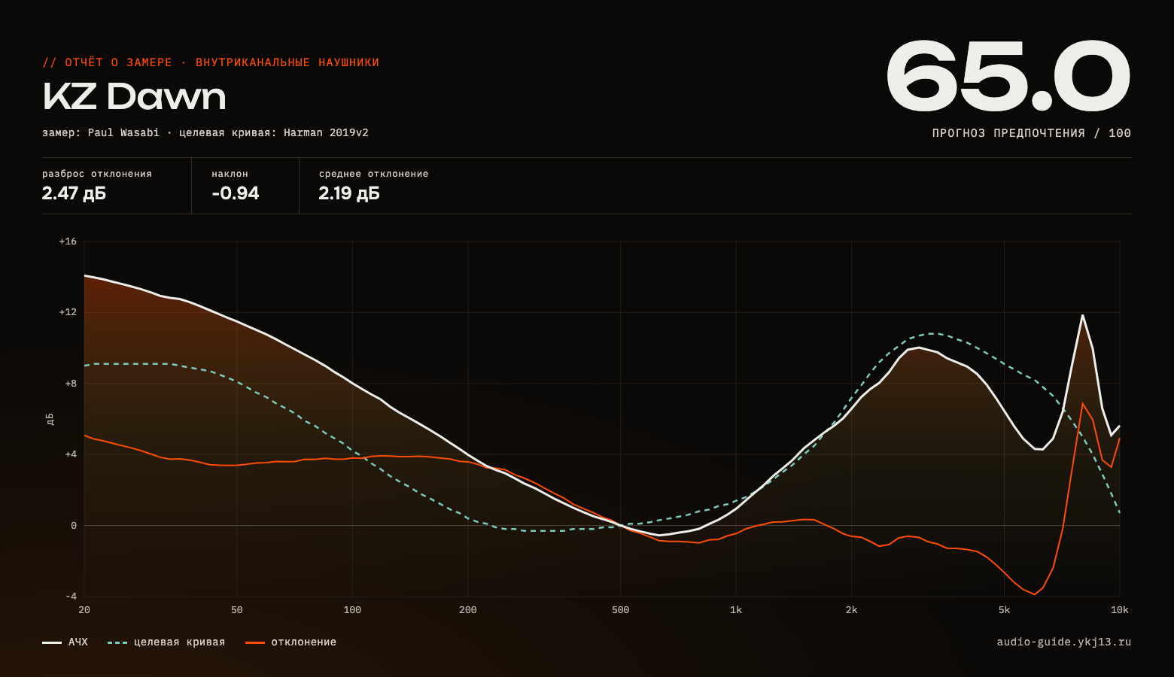
Task: Select the отклонение legend label
Action: pos(304,642)
